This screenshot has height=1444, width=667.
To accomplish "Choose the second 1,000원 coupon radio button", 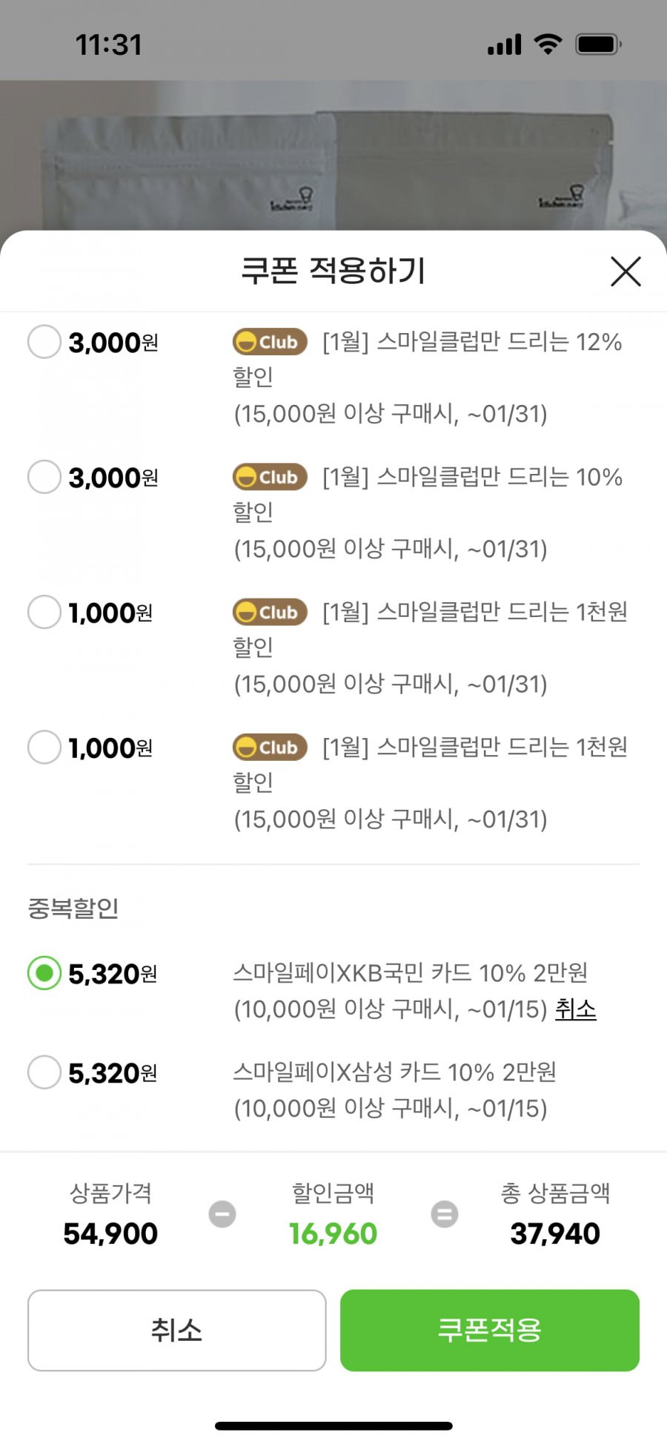I will (44, 747).
